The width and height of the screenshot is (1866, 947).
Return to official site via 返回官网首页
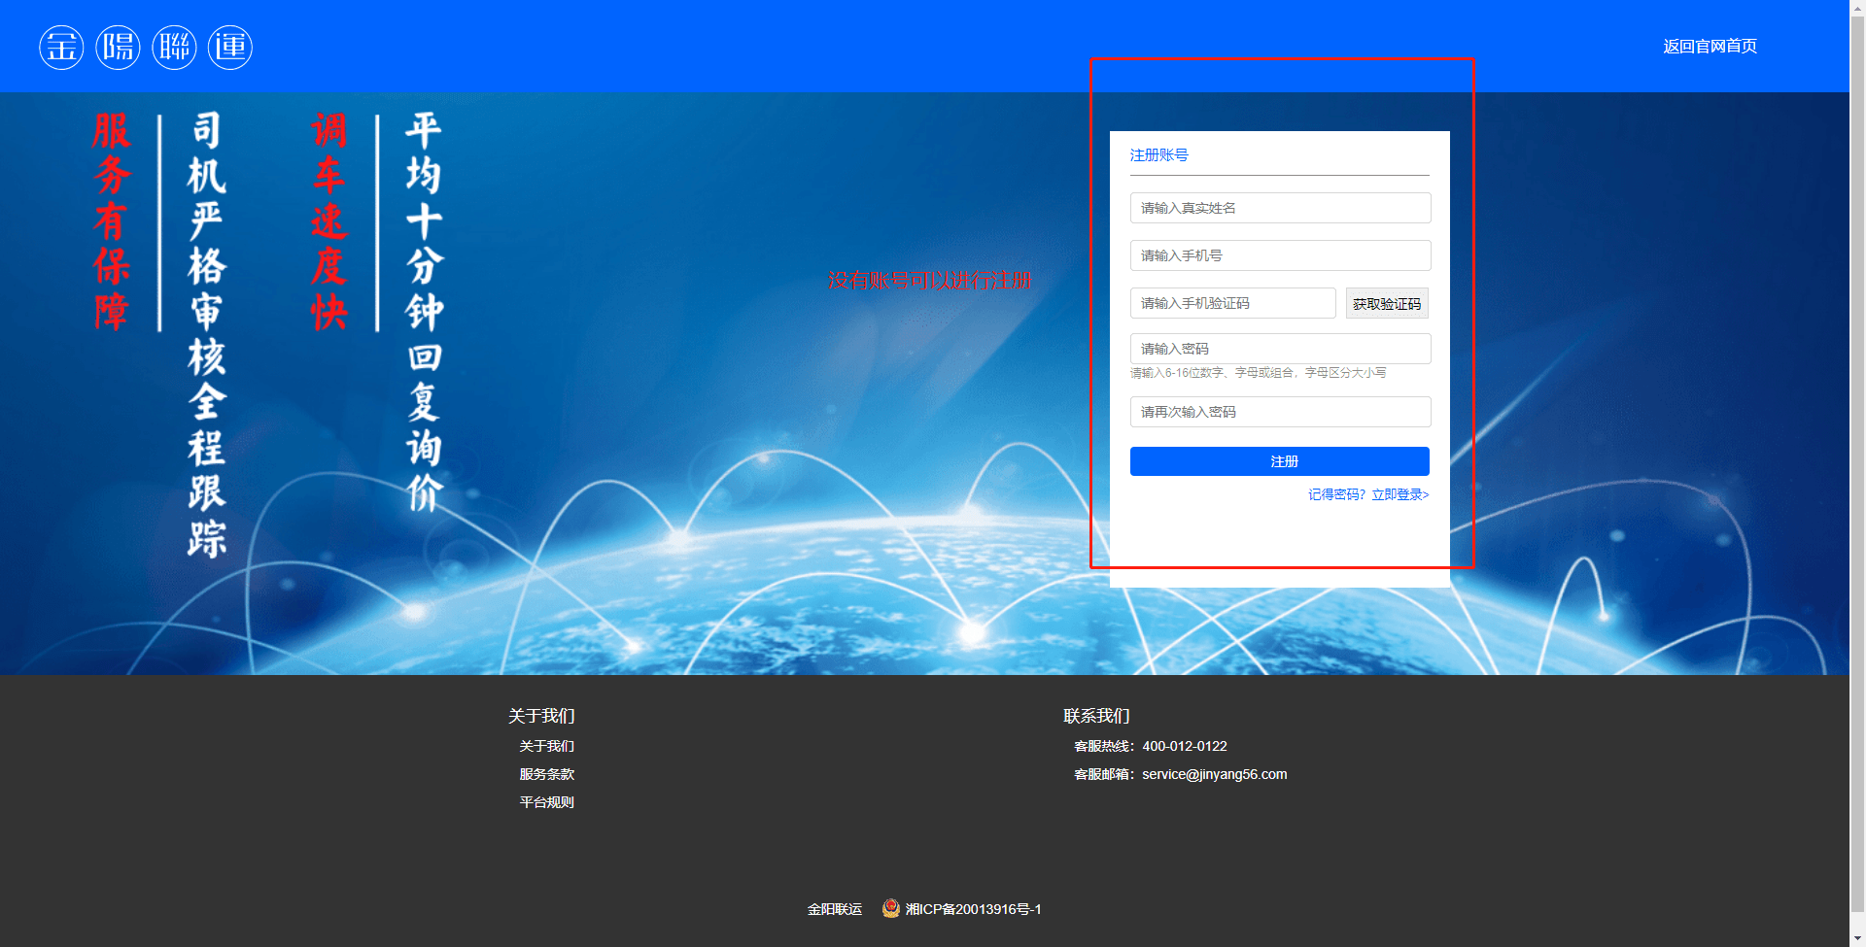1710,47
